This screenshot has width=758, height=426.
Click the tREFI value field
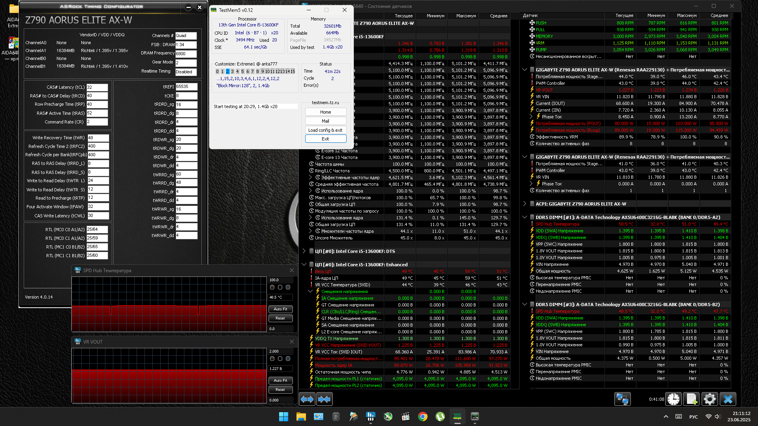point(186,87)
